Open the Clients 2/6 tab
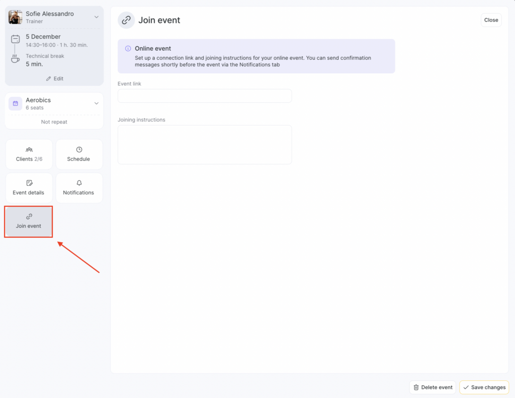The width and height of the screenshot is (515, 398). pyautogui.click(x=29, y=154)
